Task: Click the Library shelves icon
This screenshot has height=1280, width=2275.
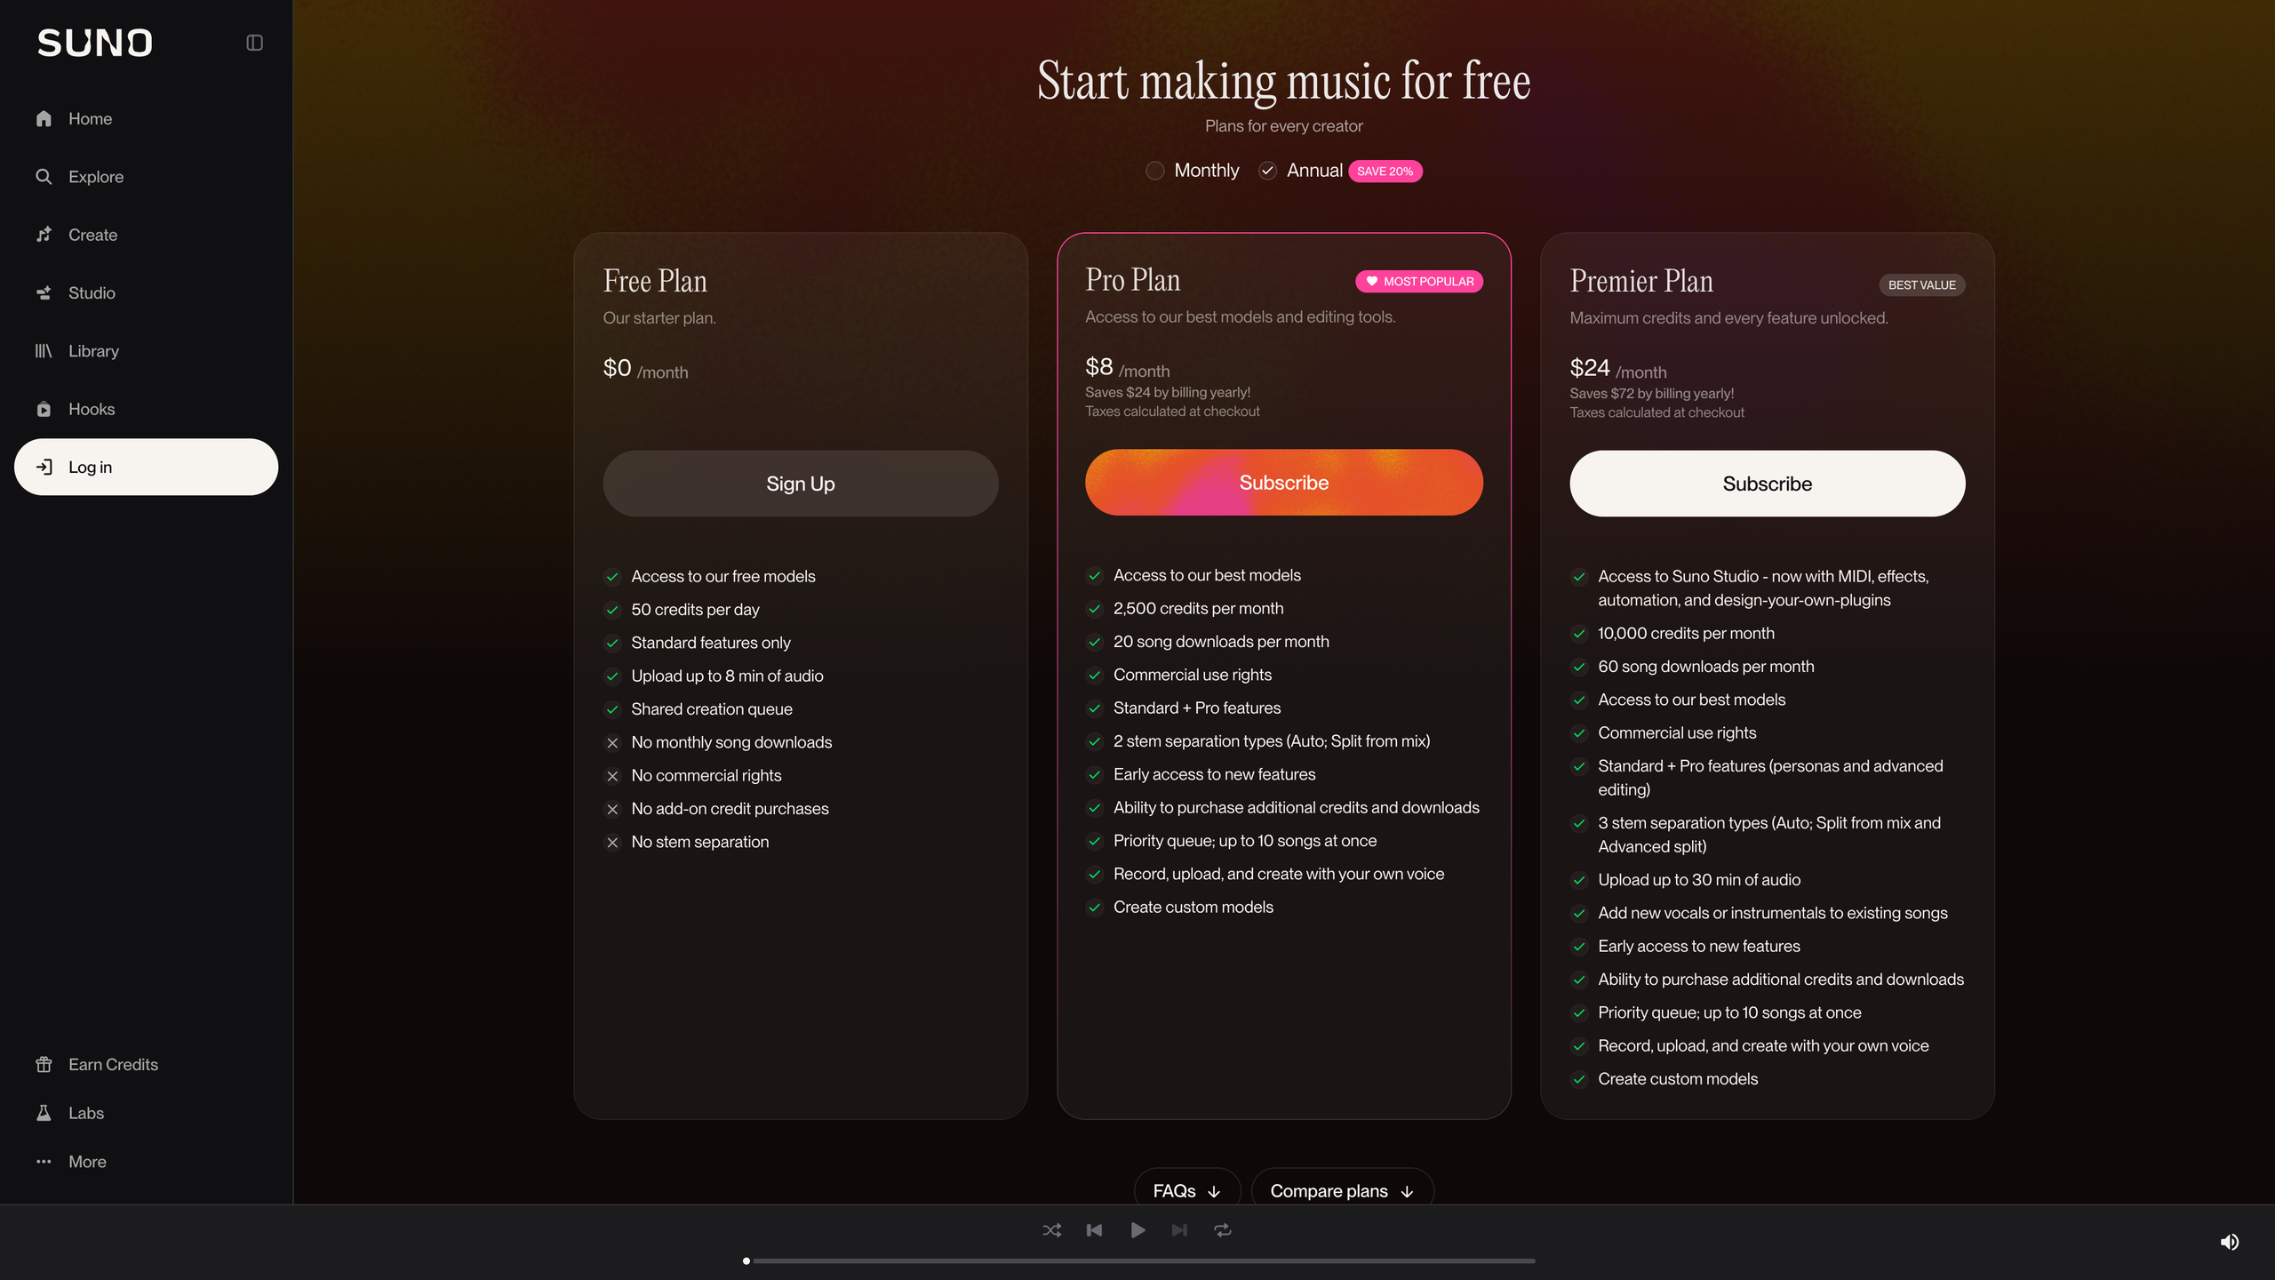Action: click(44, 351)
